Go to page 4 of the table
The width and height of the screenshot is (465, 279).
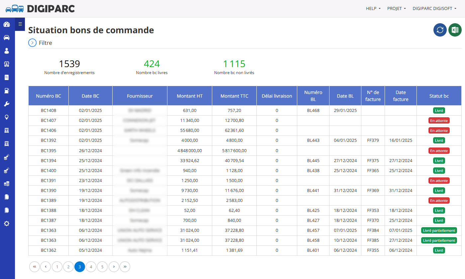[x=91, y=267]
